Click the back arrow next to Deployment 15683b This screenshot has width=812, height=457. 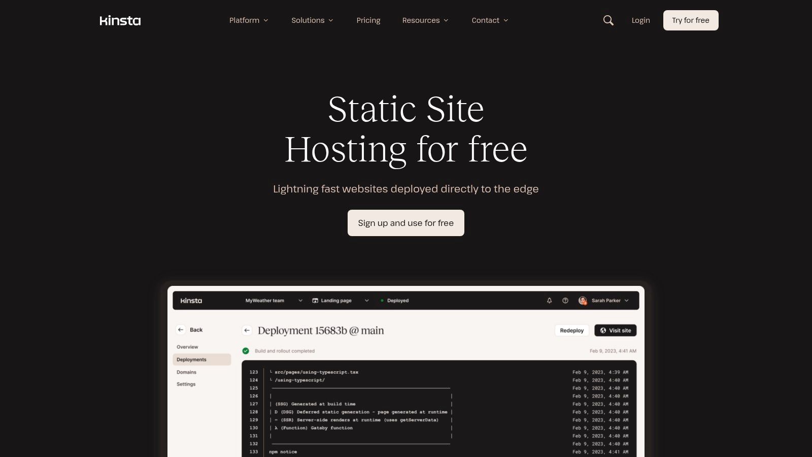pos(247,330)
